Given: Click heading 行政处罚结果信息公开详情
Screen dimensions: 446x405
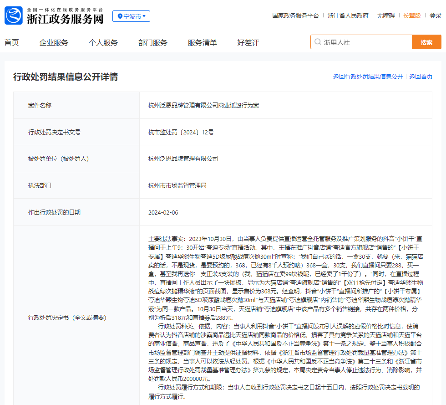Looking at the screenshot, I should 66,77.
